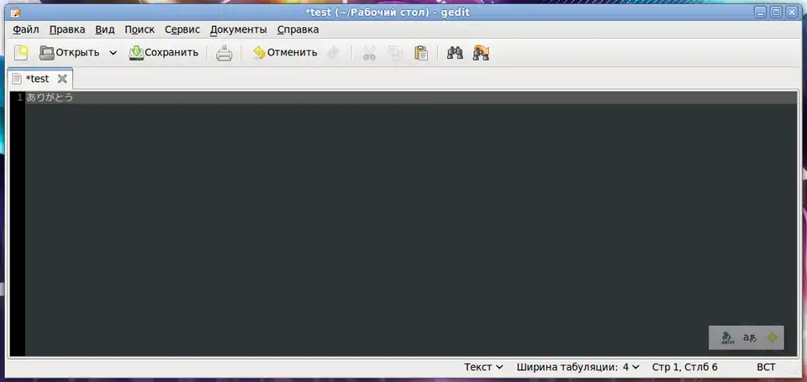The image size is (807, 382).
Task: Select the *test document tab
Action: click(37, 79)
